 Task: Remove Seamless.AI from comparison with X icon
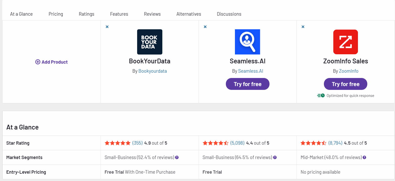coord(205,27)
